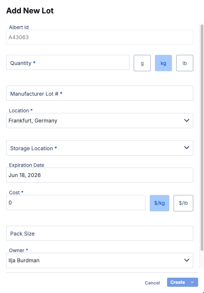The height and width of the screenshot is (293, 204).
Task: Select grams as quantity unit
Action: [142, 63]
